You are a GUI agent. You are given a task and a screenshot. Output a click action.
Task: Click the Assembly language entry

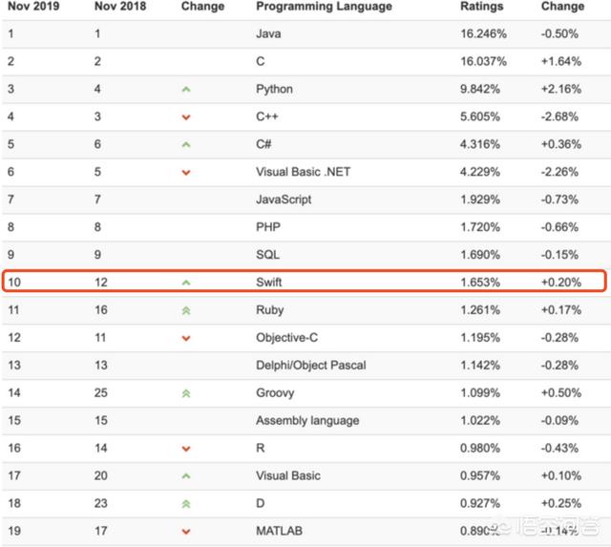[306, 420]
